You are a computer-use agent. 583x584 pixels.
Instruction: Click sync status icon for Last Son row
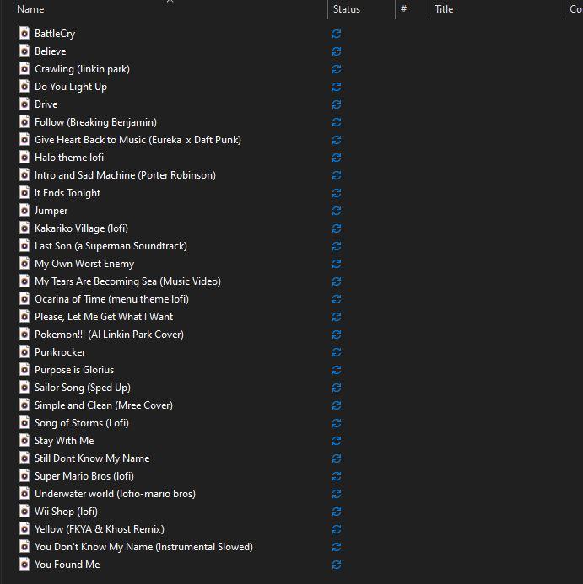click(337, 246)
